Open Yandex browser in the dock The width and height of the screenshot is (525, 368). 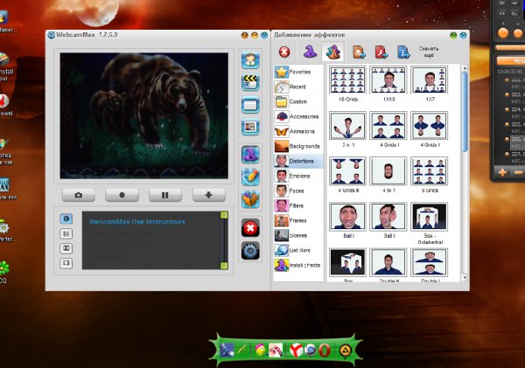coord(296,351)
